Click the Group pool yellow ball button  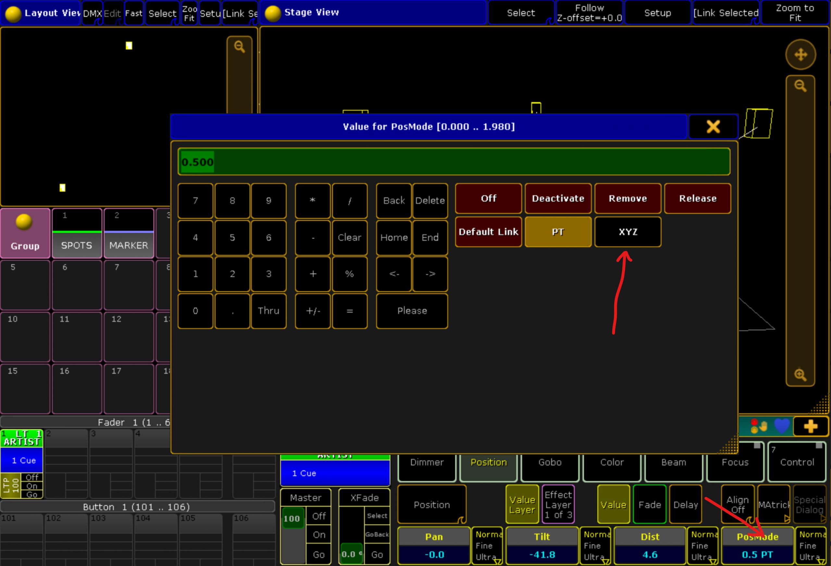[x=25, y=233]
